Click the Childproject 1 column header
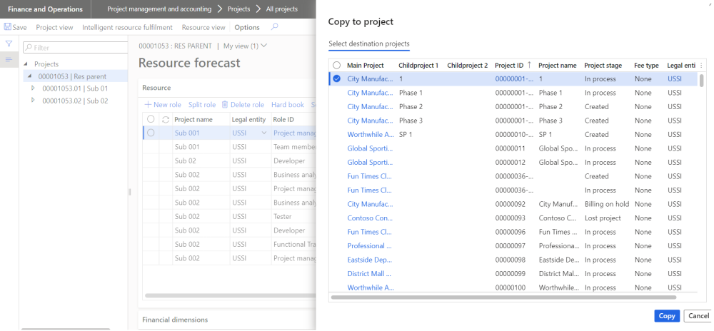This screenshot has height=331, width=714. 418,66
